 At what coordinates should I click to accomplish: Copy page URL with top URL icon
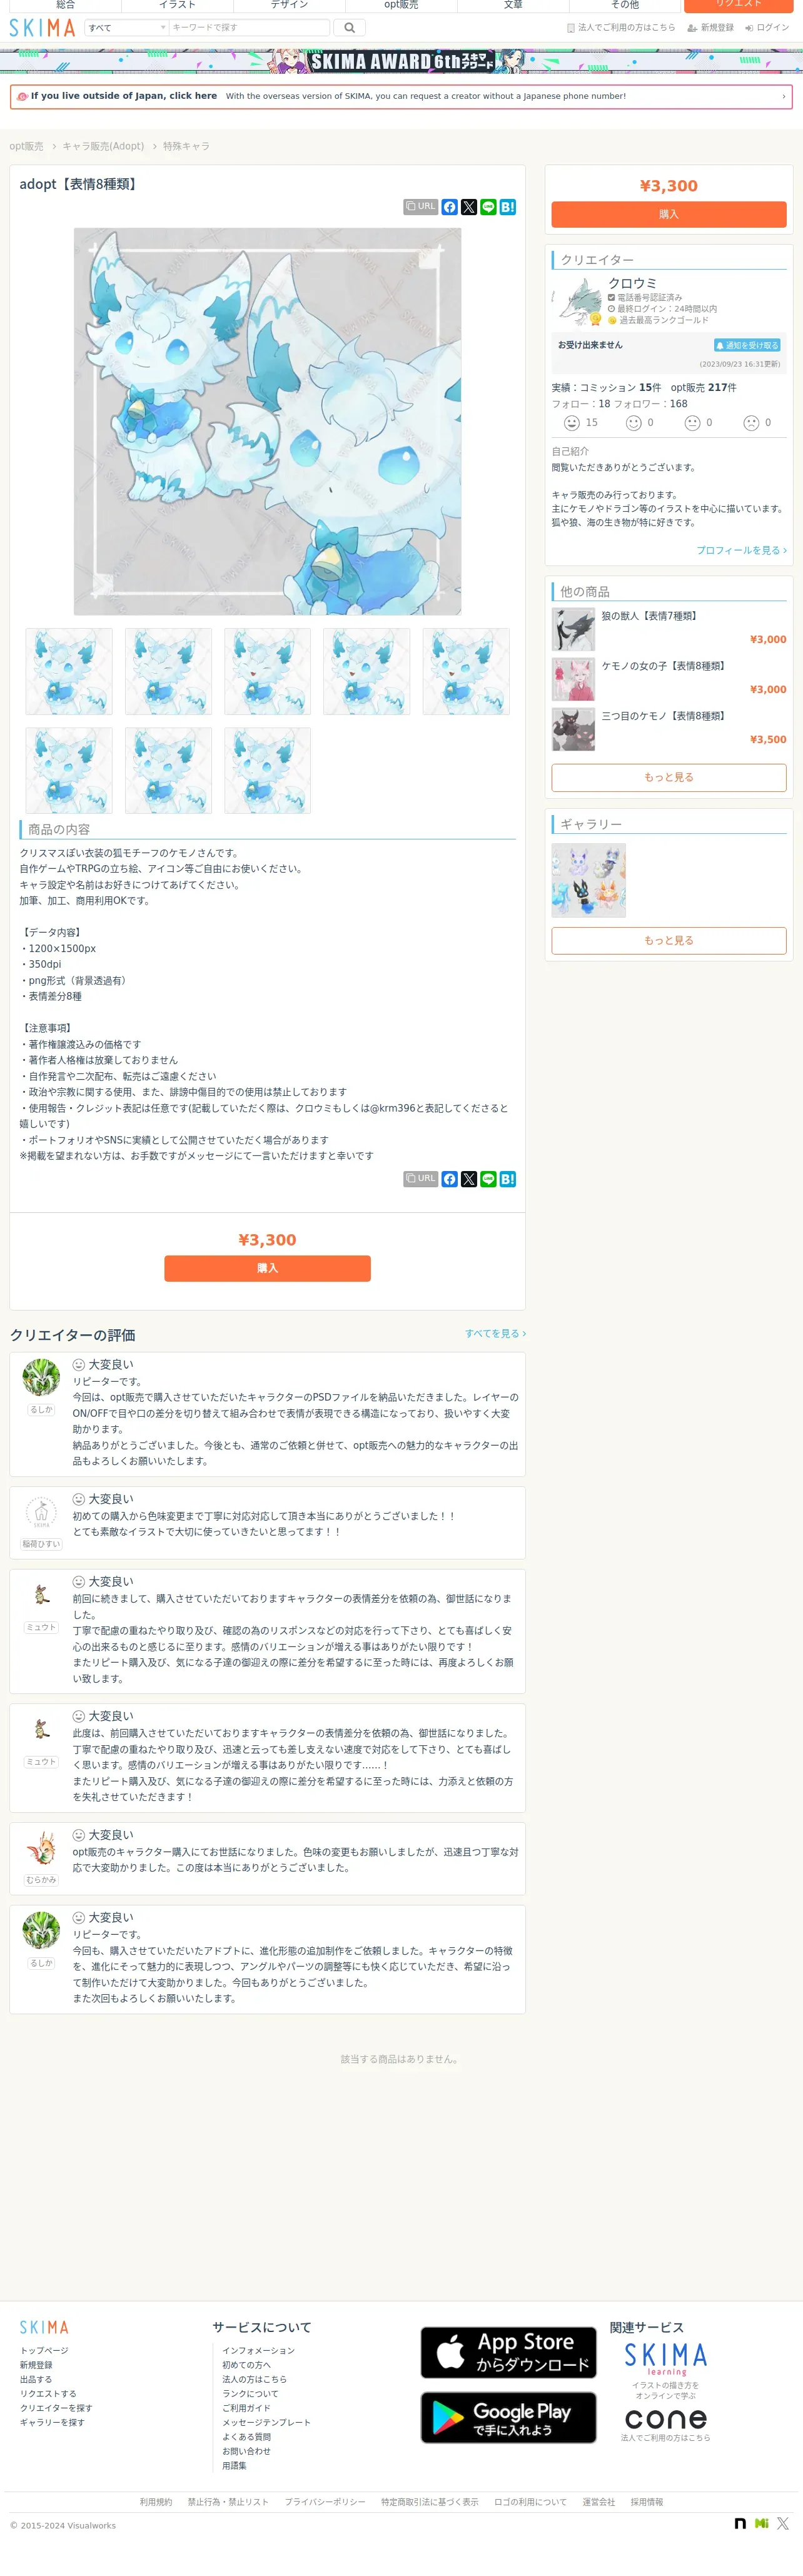click(x=421, y=207)
